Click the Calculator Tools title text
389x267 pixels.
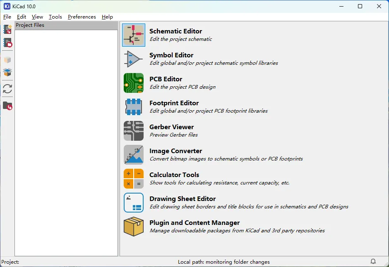(x=174, y=175)
